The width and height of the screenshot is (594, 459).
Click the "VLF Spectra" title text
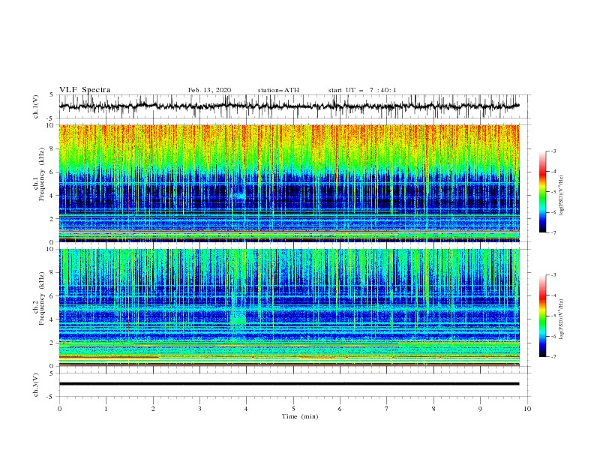tap(85, 90)
